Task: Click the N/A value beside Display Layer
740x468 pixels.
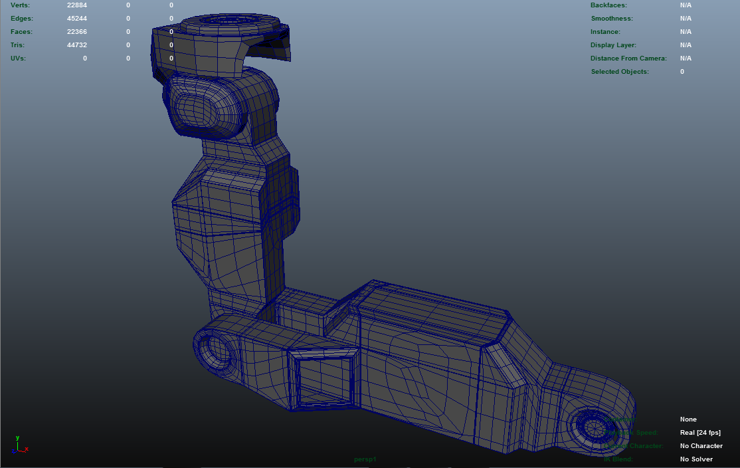Action: coord(686,45)
